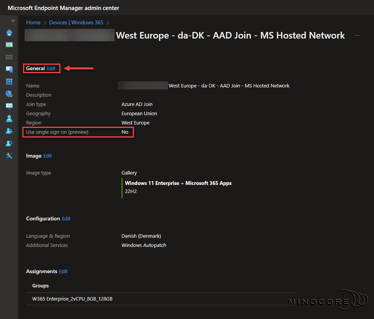Open the Users icon in the sidebar
Viewport: 374px width, 319px height.
click(9, 118)
